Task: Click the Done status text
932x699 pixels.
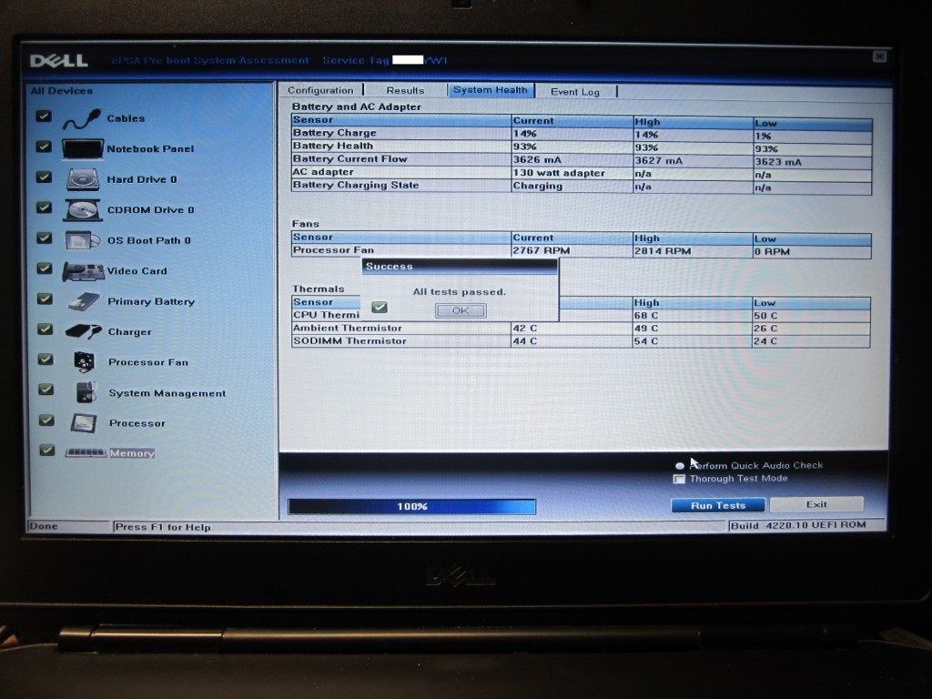Action: point(44,526)
